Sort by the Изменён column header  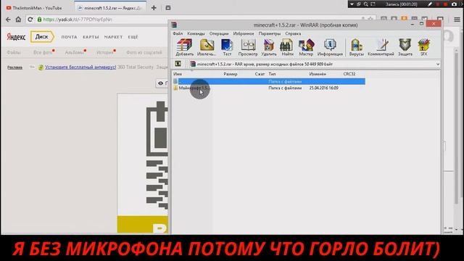point(318,74)
